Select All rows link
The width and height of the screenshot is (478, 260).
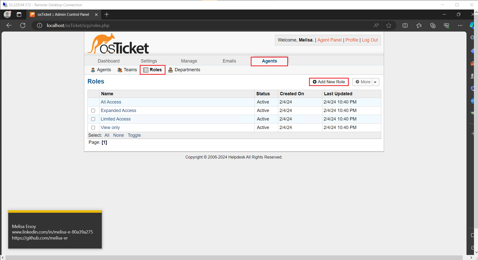(107, 135)
